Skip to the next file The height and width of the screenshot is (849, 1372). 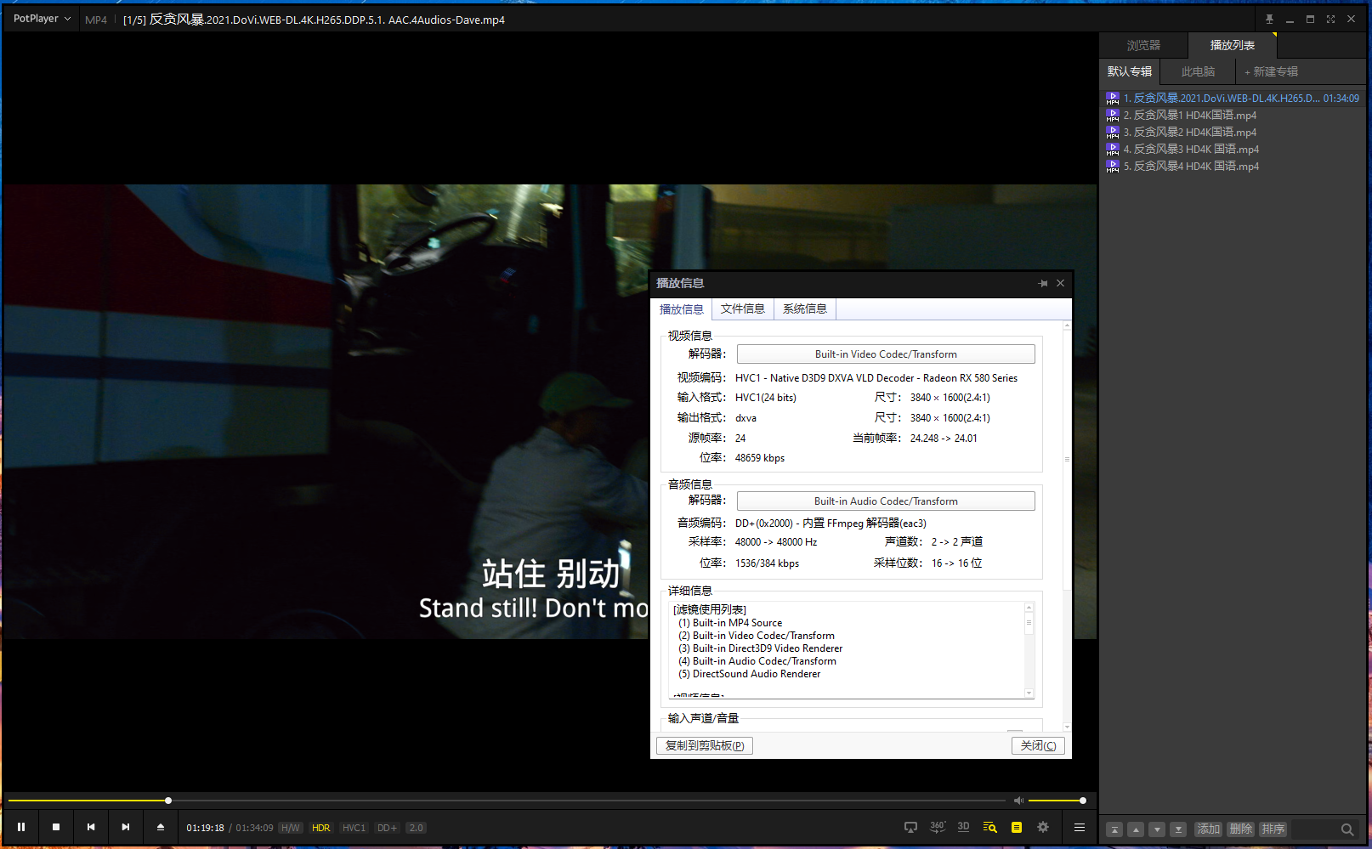(126, 827)
